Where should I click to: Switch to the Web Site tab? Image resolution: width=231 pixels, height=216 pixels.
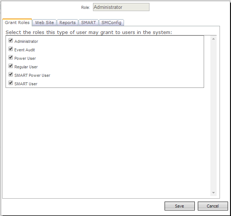pos(44,23)
